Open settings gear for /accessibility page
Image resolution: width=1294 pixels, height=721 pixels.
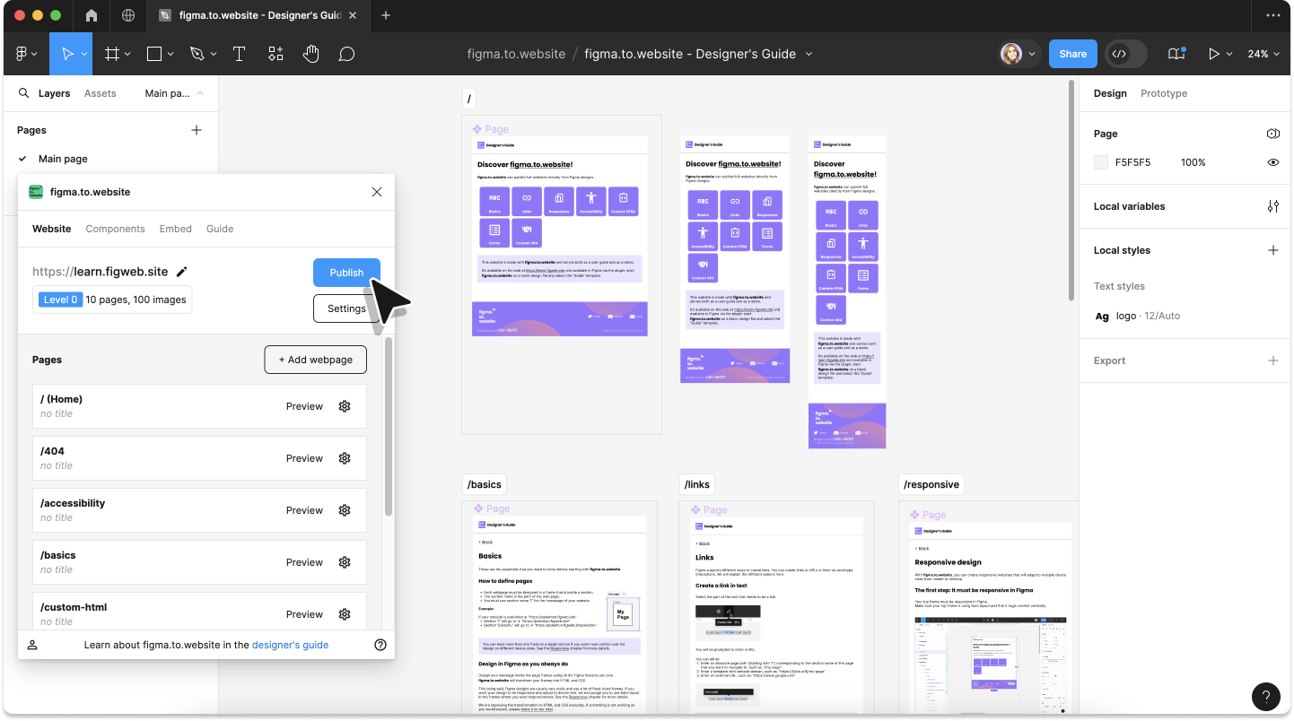click(345, 510)
